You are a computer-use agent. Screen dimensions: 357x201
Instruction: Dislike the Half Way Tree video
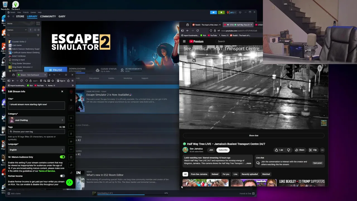(x=288, y=150)
